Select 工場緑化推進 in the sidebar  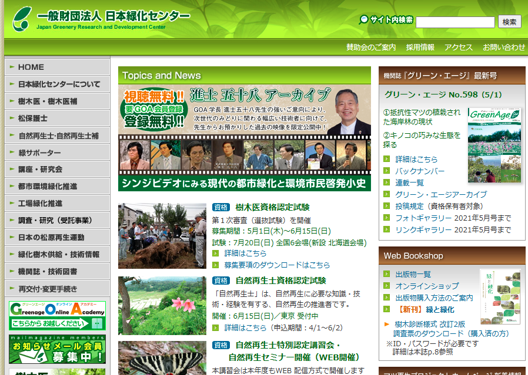pyautogui.click(x=57, y=203)
